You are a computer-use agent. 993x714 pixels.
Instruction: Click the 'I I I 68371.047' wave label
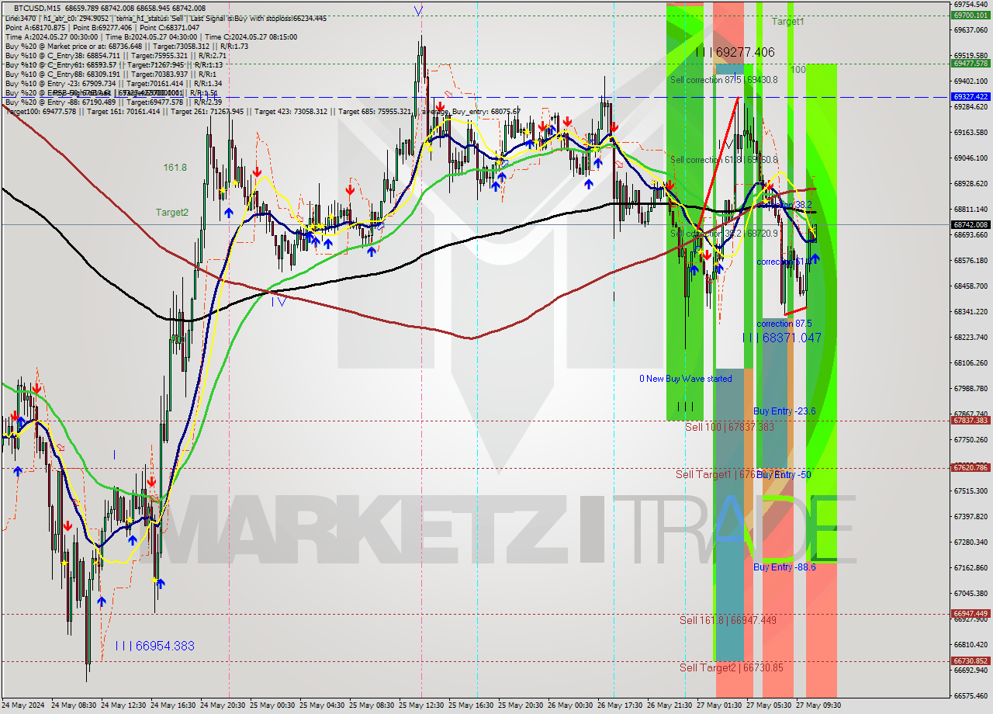coord(781,338)
